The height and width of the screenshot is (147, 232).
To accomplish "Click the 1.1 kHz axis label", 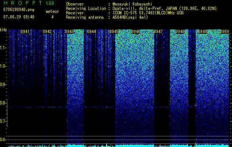I will click(3, 48).
